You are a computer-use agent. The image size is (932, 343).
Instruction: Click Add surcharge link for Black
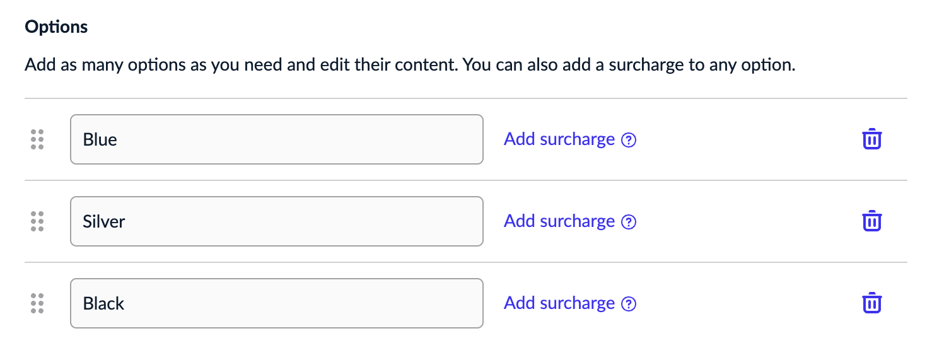[x=559, y=303]
